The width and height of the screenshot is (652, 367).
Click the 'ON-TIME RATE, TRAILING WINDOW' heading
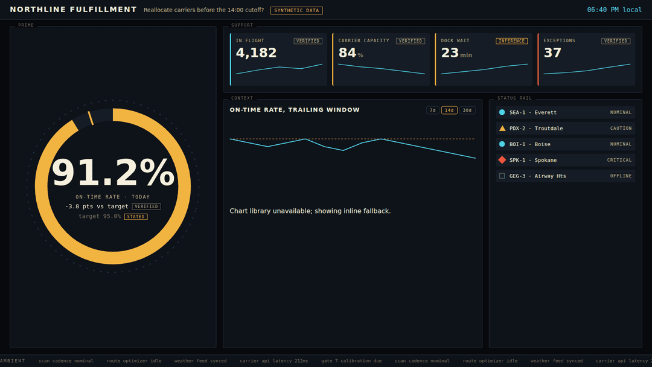tap(295, 110)
